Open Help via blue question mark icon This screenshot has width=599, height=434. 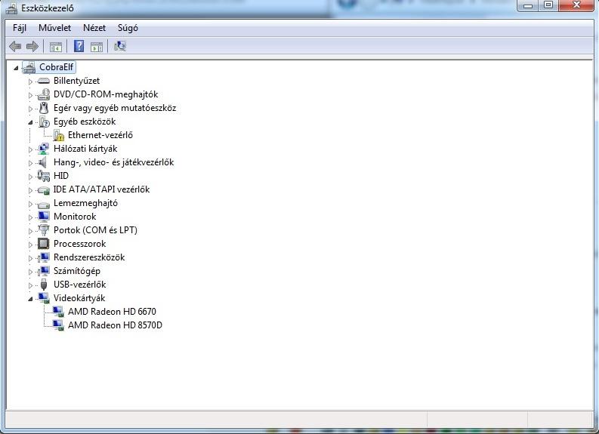(79, 46)
